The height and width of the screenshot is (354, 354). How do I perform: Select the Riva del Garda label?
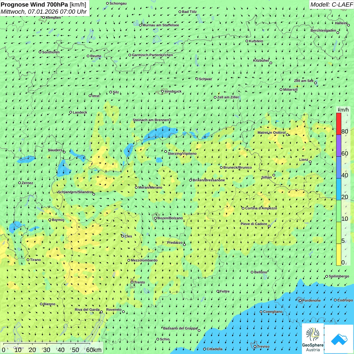pyautogui.click(x=87, y=309)
